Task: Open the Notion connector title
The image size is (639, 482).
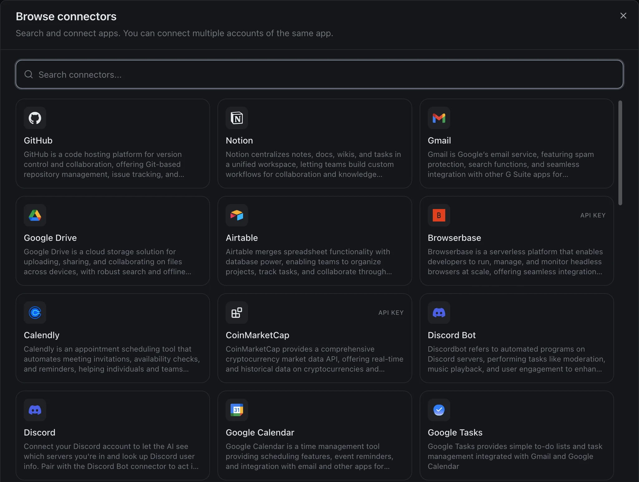Action: [x=239, y=140]
